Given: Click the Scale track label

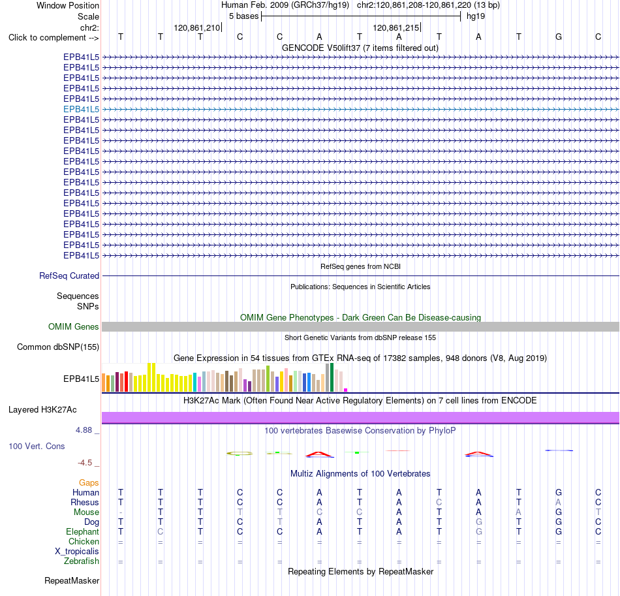Looking at the screenshot, I should click(88, 16).
